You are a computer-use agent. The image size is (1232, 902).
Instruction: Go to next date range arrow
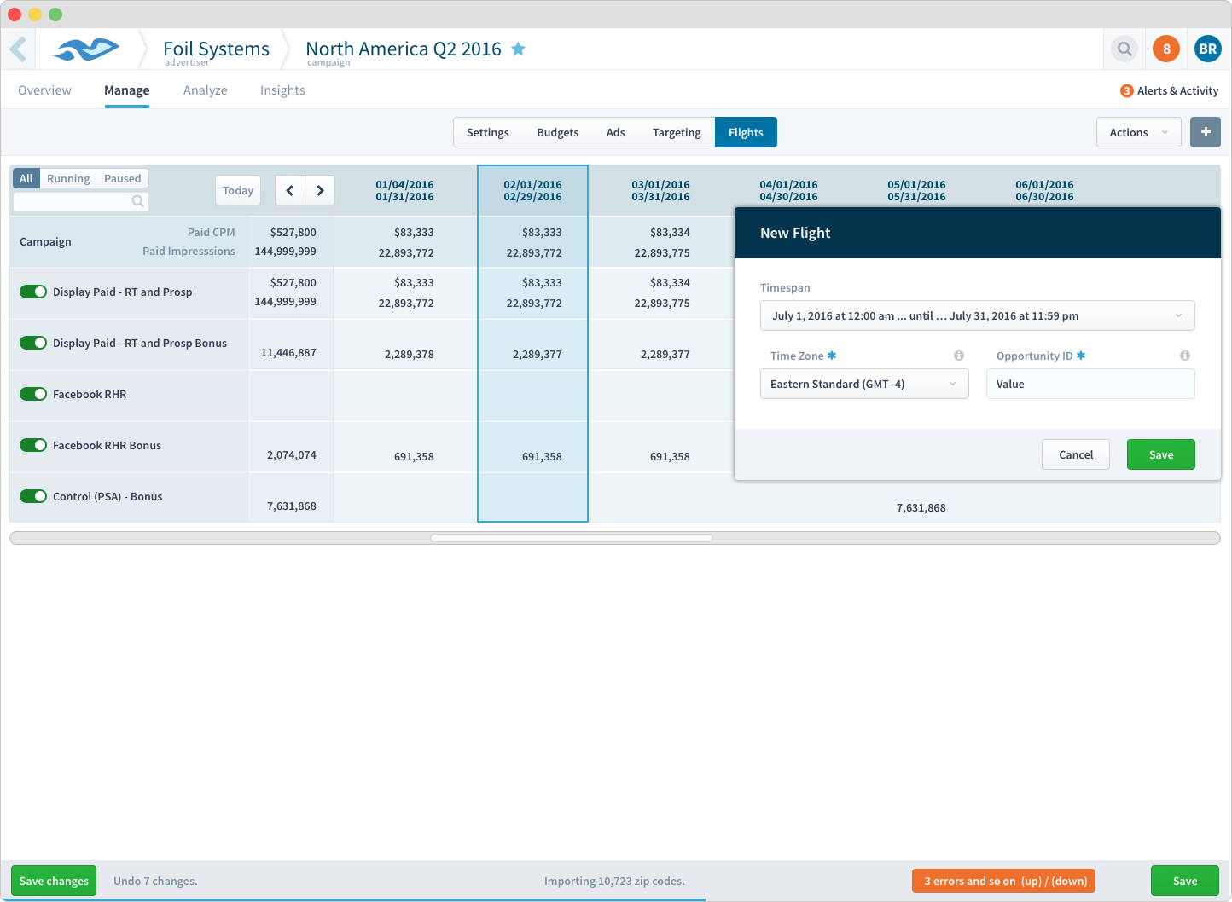[x=320, y=190]
